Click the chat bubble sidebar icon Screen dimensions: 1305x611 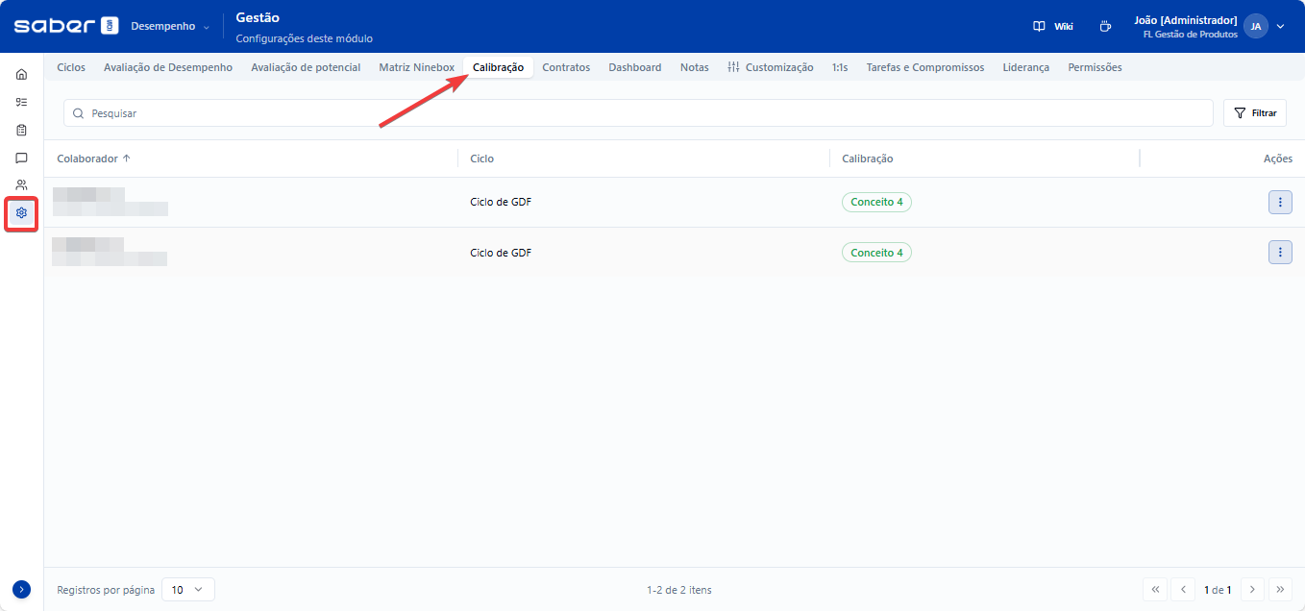point(21,158)
